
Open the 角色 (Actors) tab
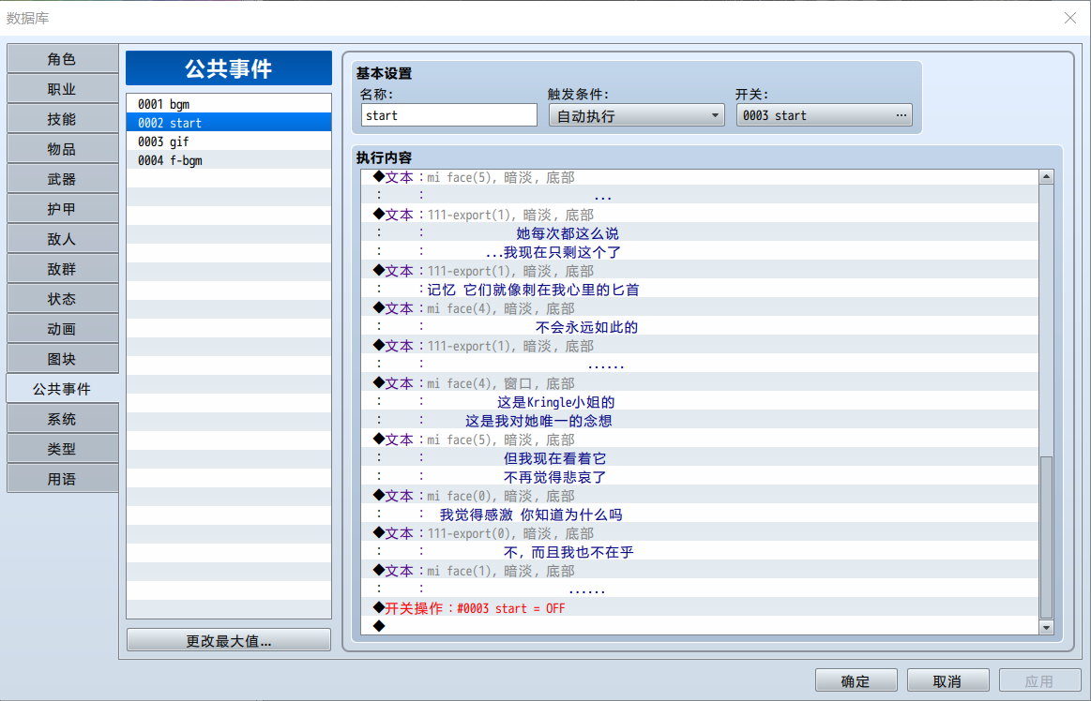[x=62, y=59]
